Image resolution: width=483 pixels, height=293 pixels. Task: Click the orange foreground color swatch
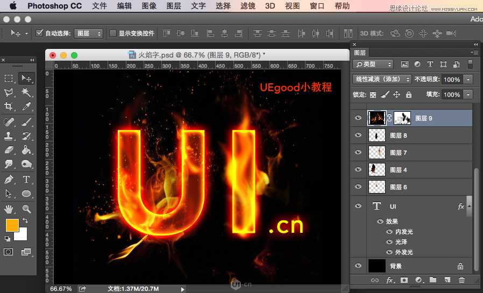tap(12, 225)
